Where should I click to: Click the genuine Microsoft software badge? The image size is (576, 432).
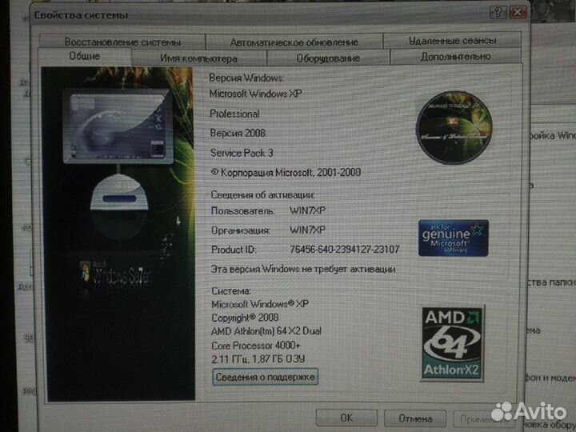click(x=454, y=238)
